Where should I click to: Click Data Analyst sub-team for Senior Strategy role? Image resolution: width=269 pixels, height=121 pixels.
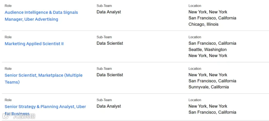(109, 106)
